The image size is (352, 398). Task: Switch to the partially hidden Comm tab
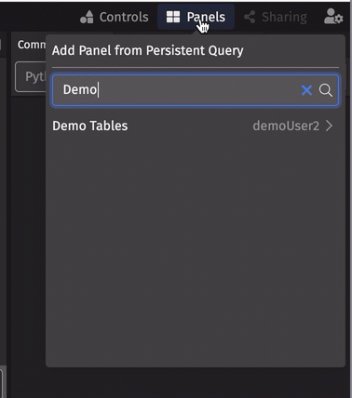(x=31, y=45)
